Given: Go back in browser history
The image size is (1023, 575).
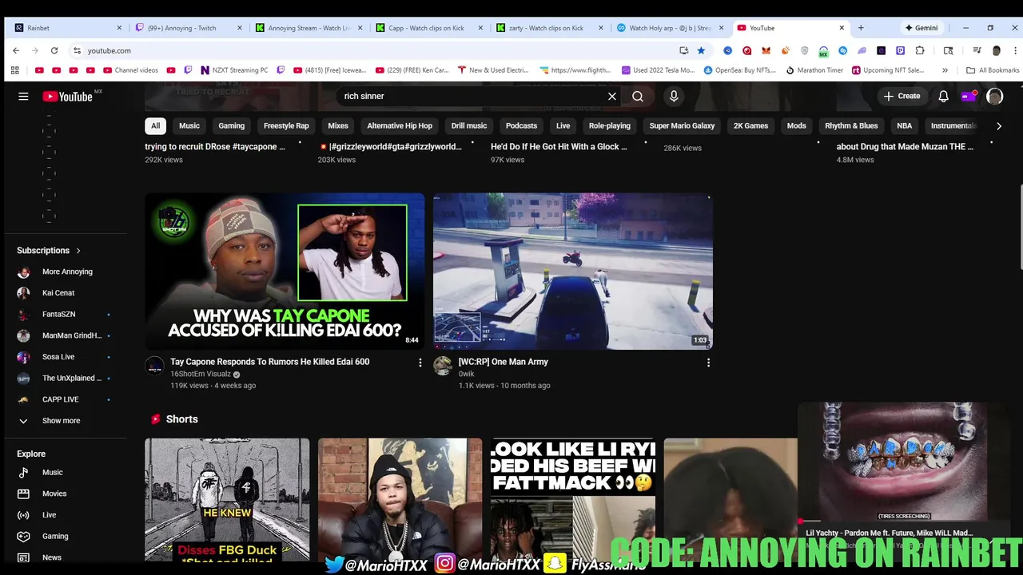Looking at the screenshot, I should click(x=16, y=50).
